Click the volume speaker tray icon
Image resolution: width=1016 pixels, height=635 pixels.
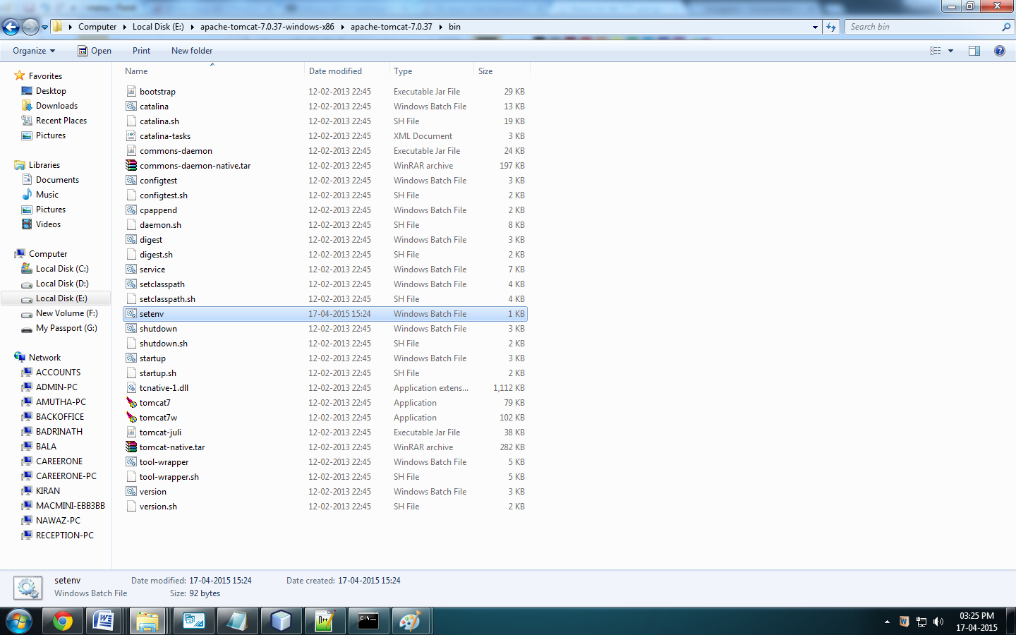tap(938, 622)
